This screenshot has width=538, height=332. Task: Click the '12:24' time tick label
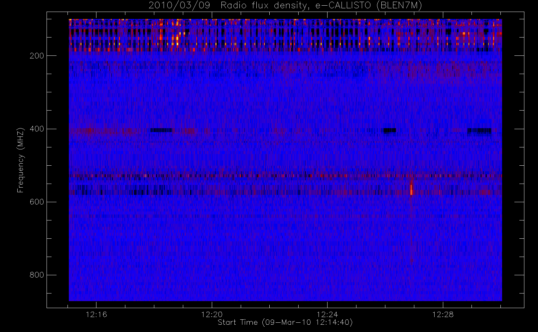[327, 314]
